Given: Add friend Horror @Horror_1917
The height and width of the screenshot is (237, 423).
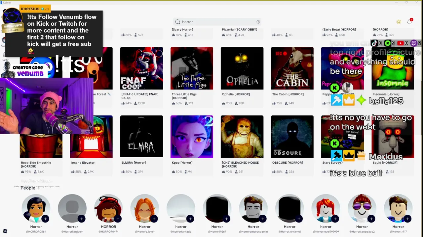Looking at the screenshot, I should coord(407,219).
